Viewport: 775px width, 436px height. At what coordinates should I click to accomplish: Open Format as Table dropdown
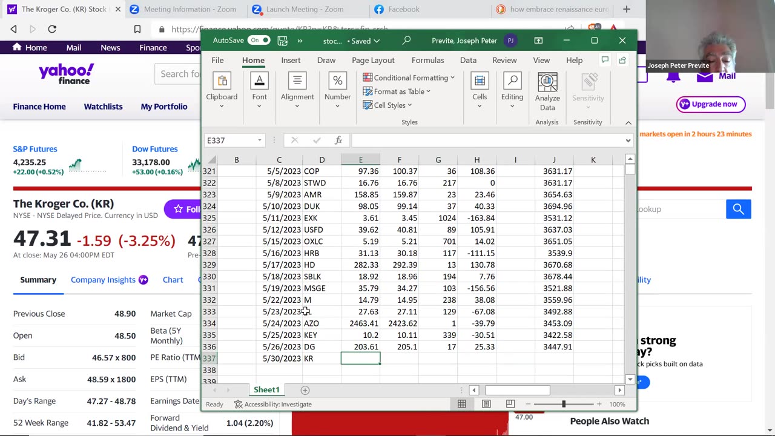point(397,91)
